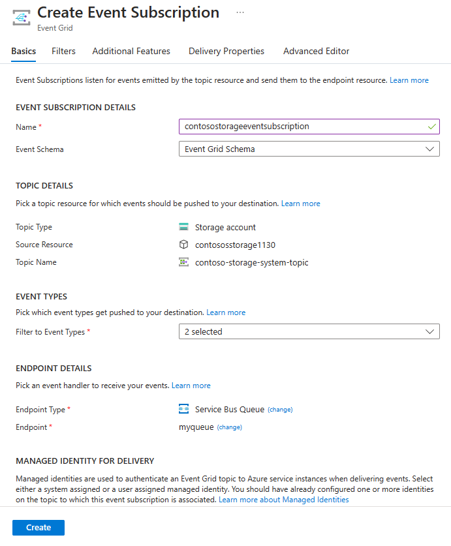Image resolution: width=451 pixels, height=546 pixels.
Task: Open the Additional Features tab
Action: pyautogui.click(x=131, y=51)
